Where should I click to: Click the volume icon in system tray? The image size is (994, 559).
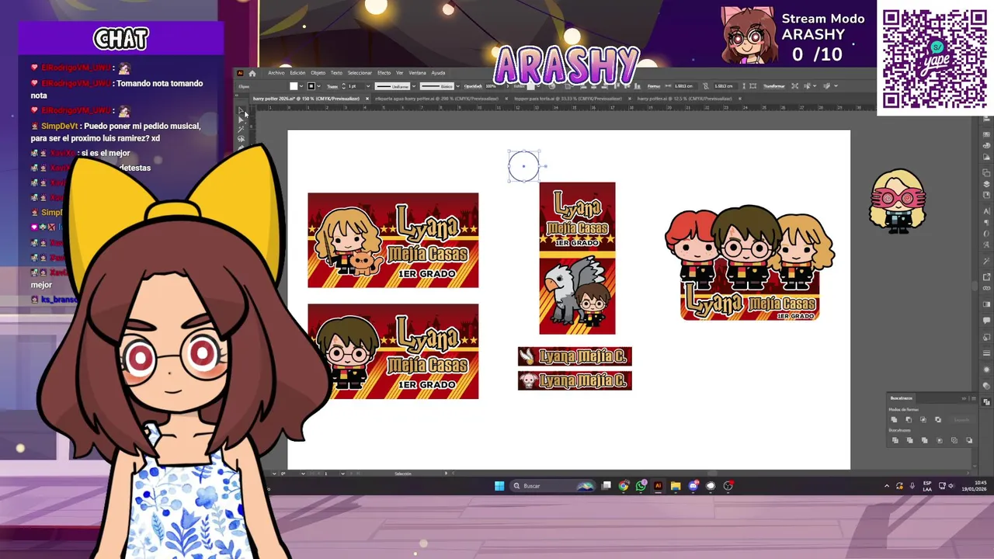(x=952, y=486)
